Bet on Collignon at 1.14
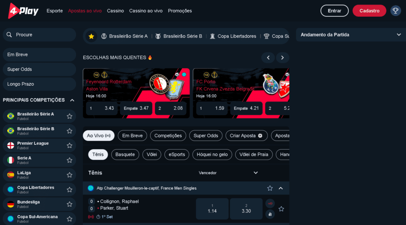406x225 pixels. pos(212,209)
